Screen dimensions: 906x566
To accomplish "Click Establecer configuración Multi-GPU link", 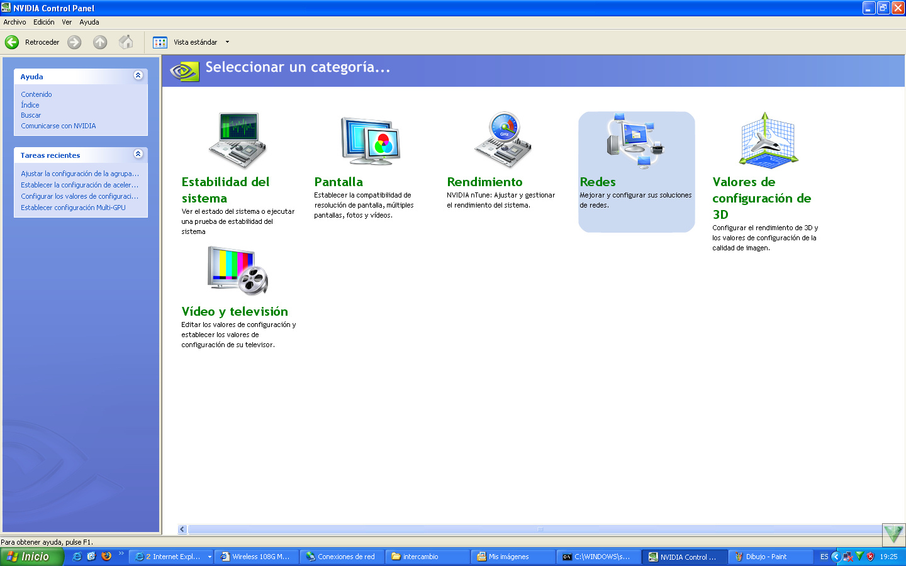I will click(x=73, y=208).
